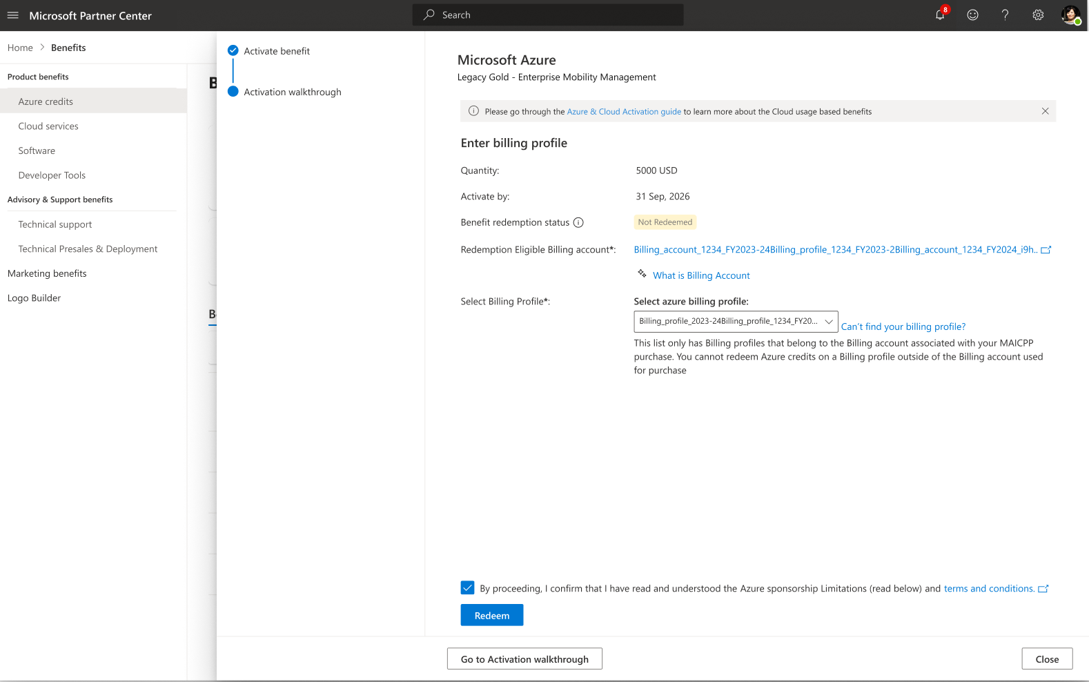Click the Benefit redemption status info icon

pyautogui.click(x=578, y=222)
